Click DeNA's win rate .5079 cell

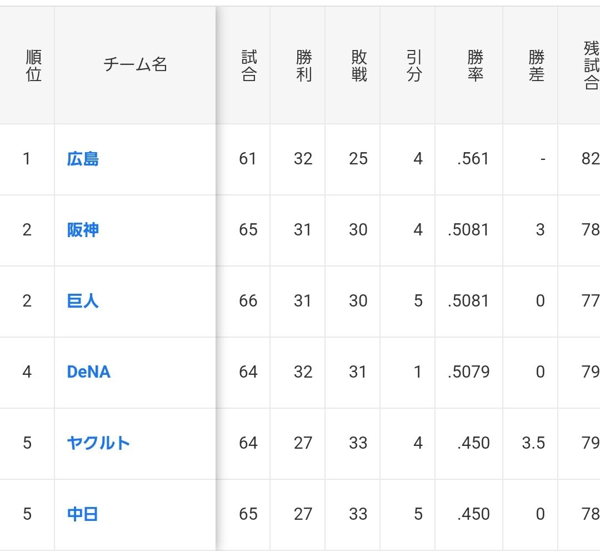(x=469, y=372)
